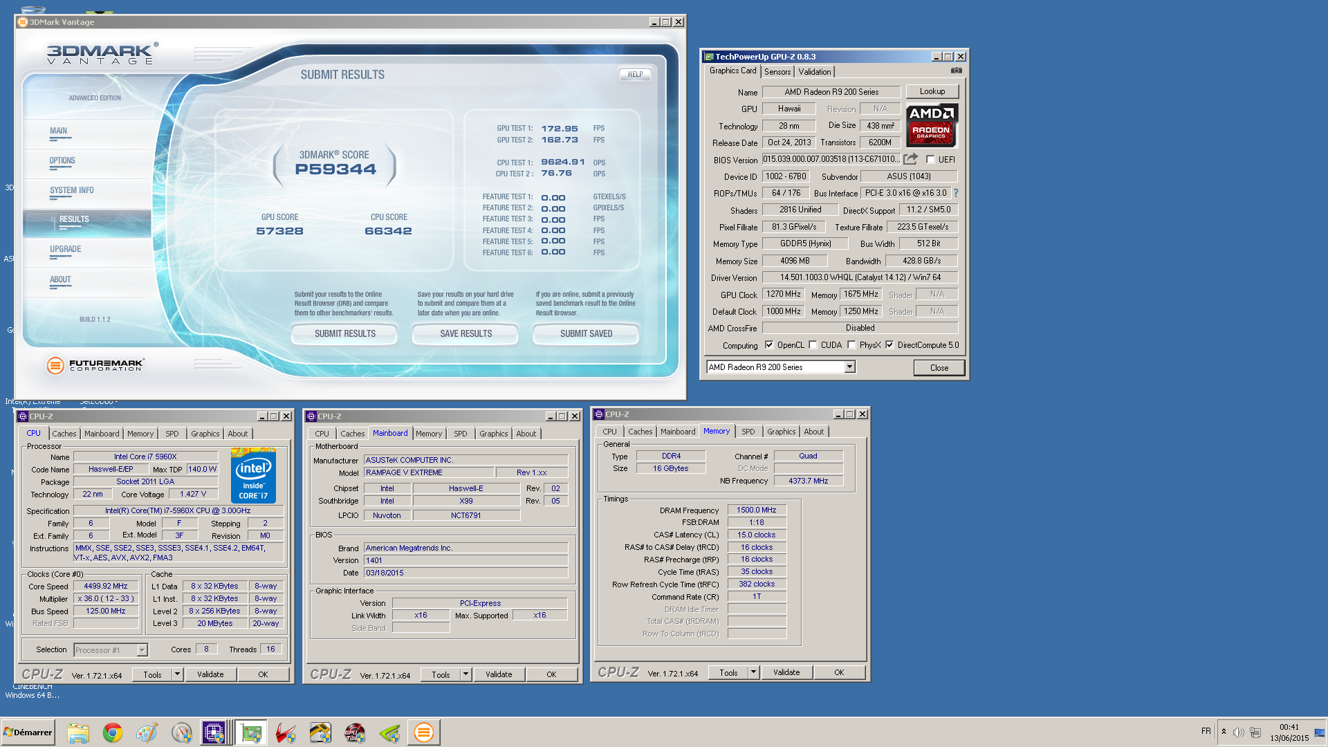This screenshot has height=747, width=1328.
Task: Open GPU Tweak from the taskbar
Action: click(x=355, y=732)
